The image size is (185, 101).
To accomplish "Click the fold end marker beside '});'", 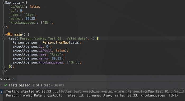I will 3,67.
